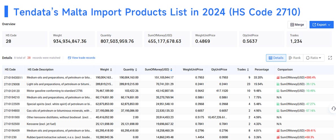Click the 15.54% percentage cell
336x140 pixels.
point(258,84)
